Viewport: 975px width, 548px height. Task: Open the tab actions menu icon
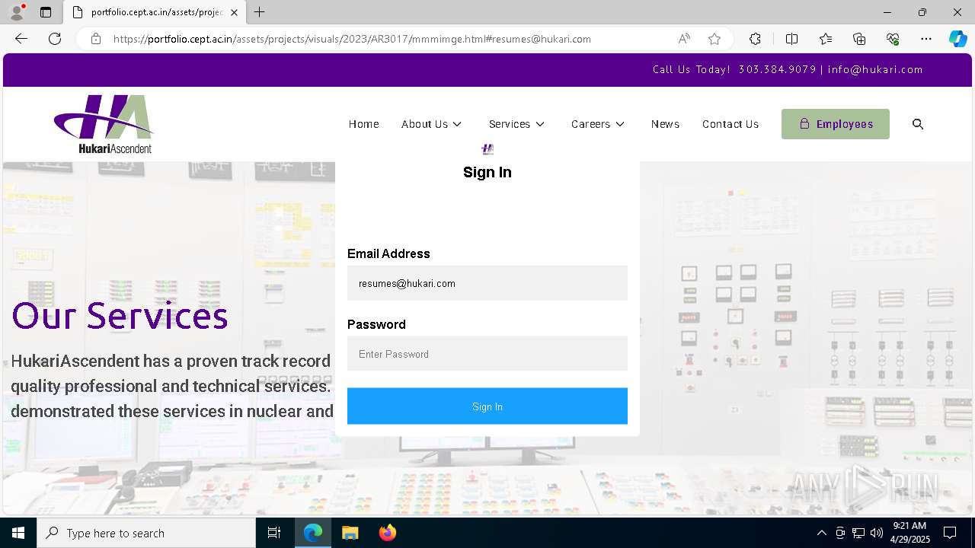point(46,12)
